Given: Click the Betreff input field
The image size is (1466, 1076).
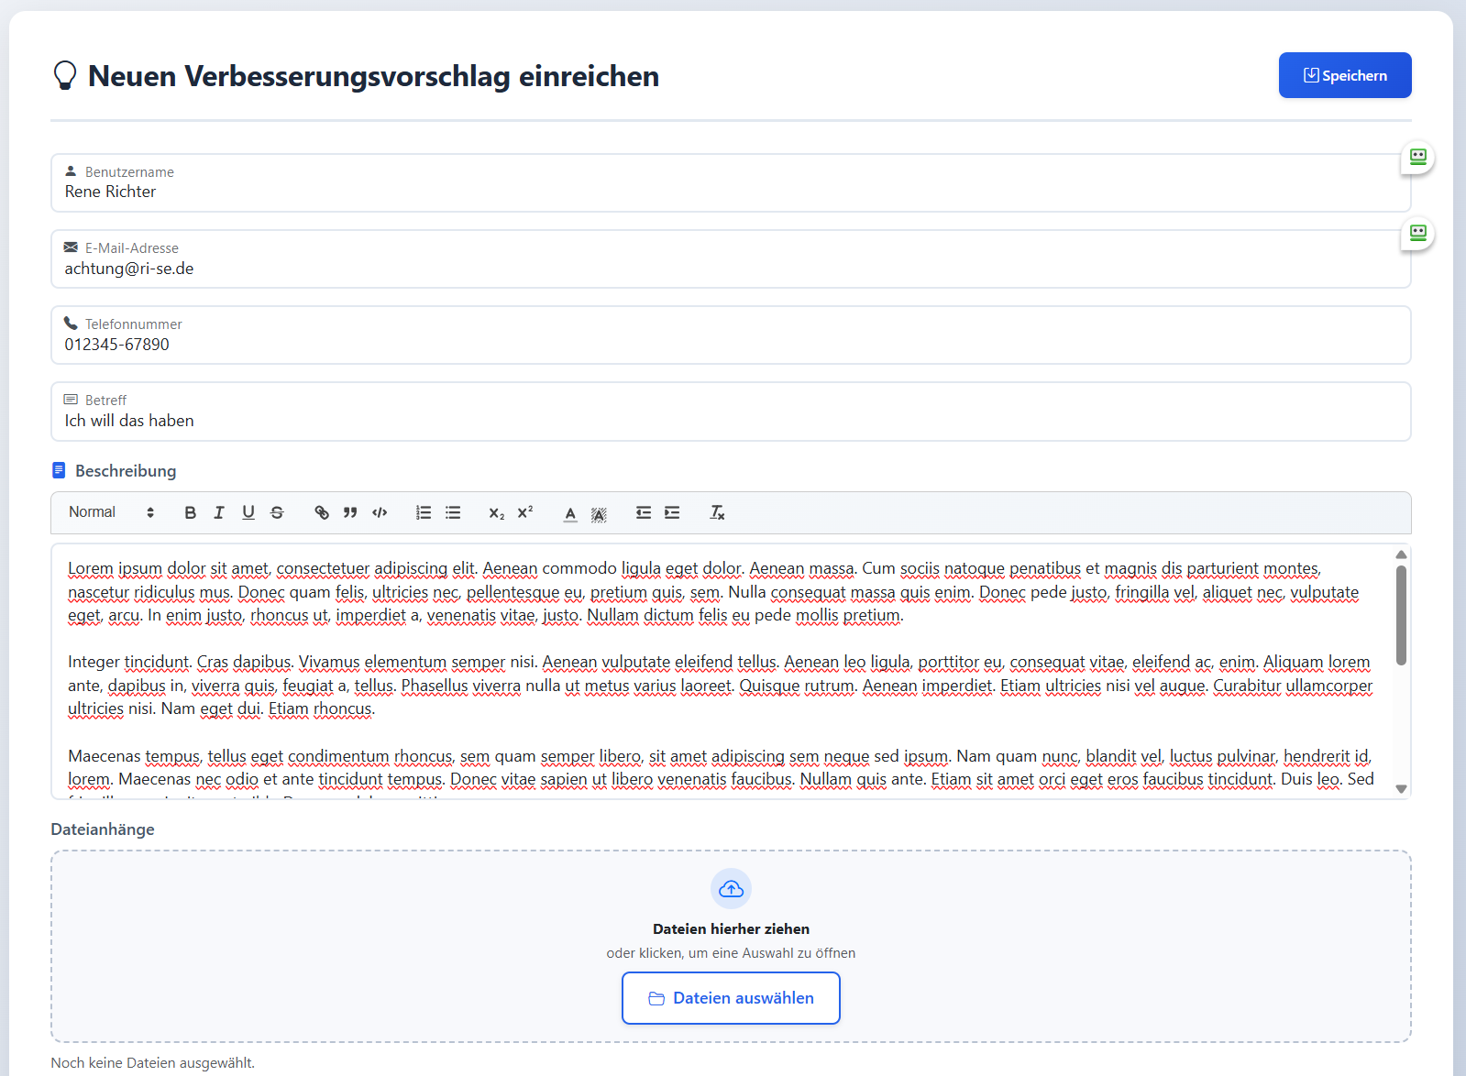Looking at the screenshot, I should click(x=731, y=411).
